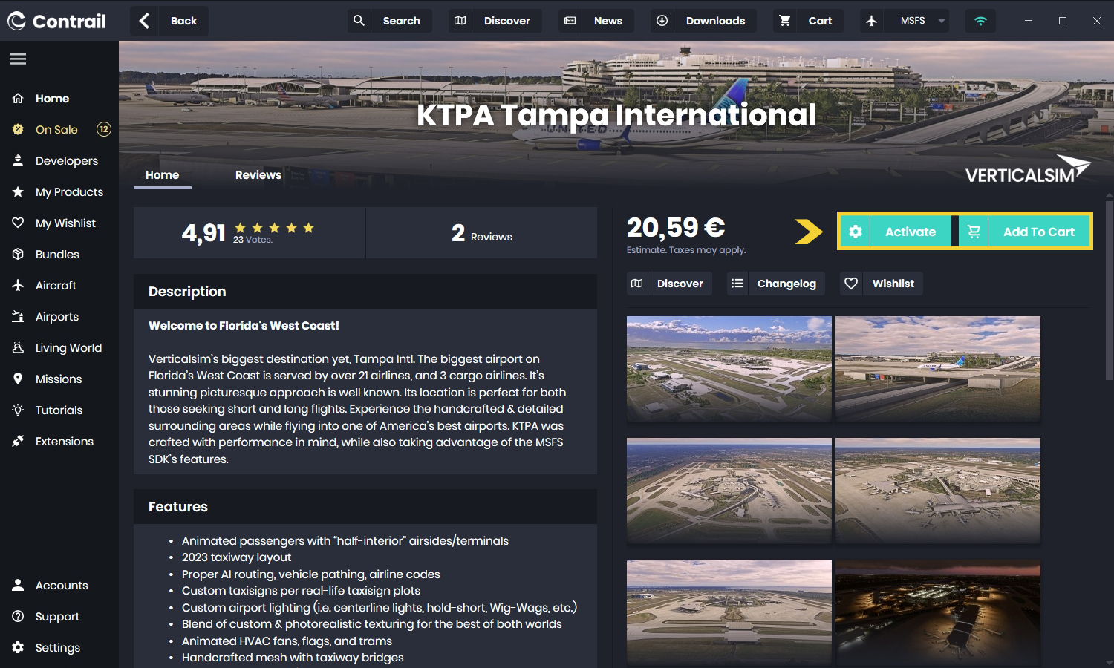Viewport: 1114px width, 668px height.
Task: Click the heart icon next to Wishlist
Action: point(851,284)
